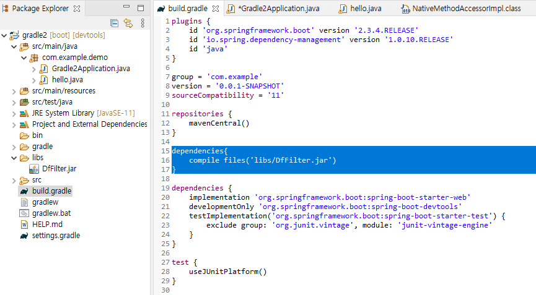Viewport: 536px width, 295px height.
Task: Collapse the gradle2 project node
Action: point(4,35)
